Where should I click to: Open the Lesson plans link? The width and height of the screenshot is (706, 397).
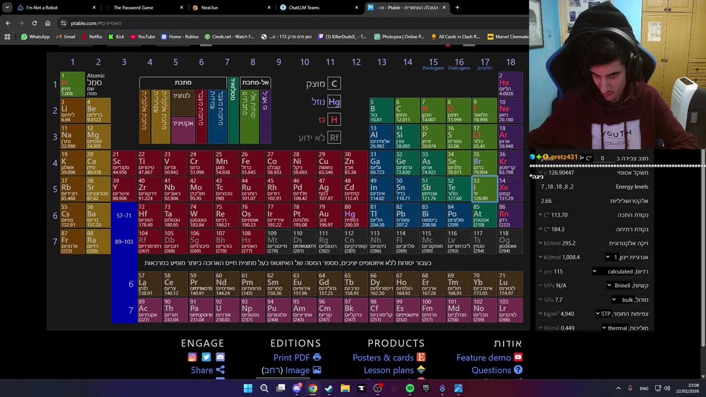[394, 371]
